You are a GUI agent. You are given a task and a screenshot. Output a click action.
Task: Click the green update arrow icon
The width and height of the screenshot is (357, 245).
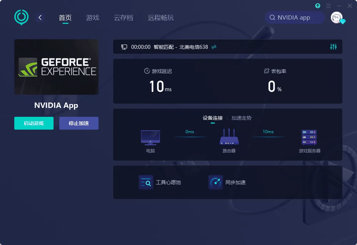318,6
